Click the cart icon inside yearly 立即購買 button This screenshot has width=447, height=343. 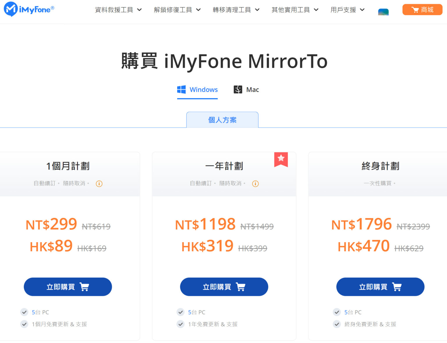coord(240,287)
